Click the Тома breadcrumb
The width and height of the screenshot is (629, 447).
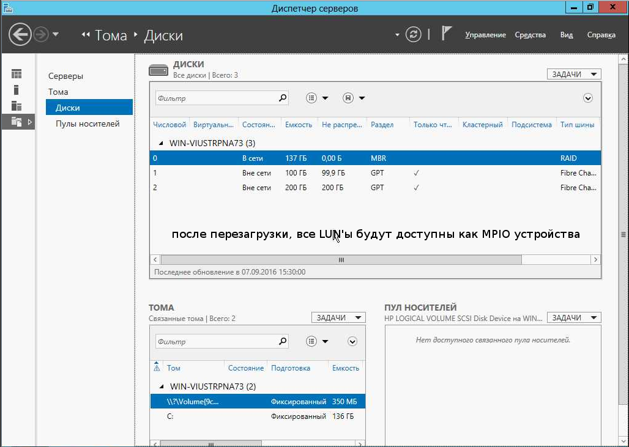(x=111, y=35)
